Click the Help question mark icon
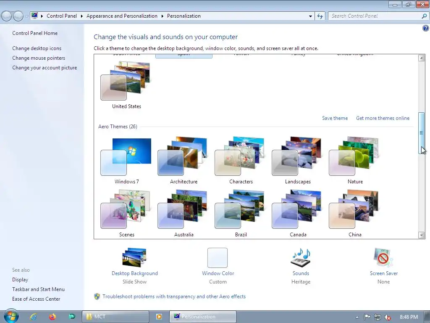Image resolution: width=430 pixels, height=323 pixels. tap(425, 28)
